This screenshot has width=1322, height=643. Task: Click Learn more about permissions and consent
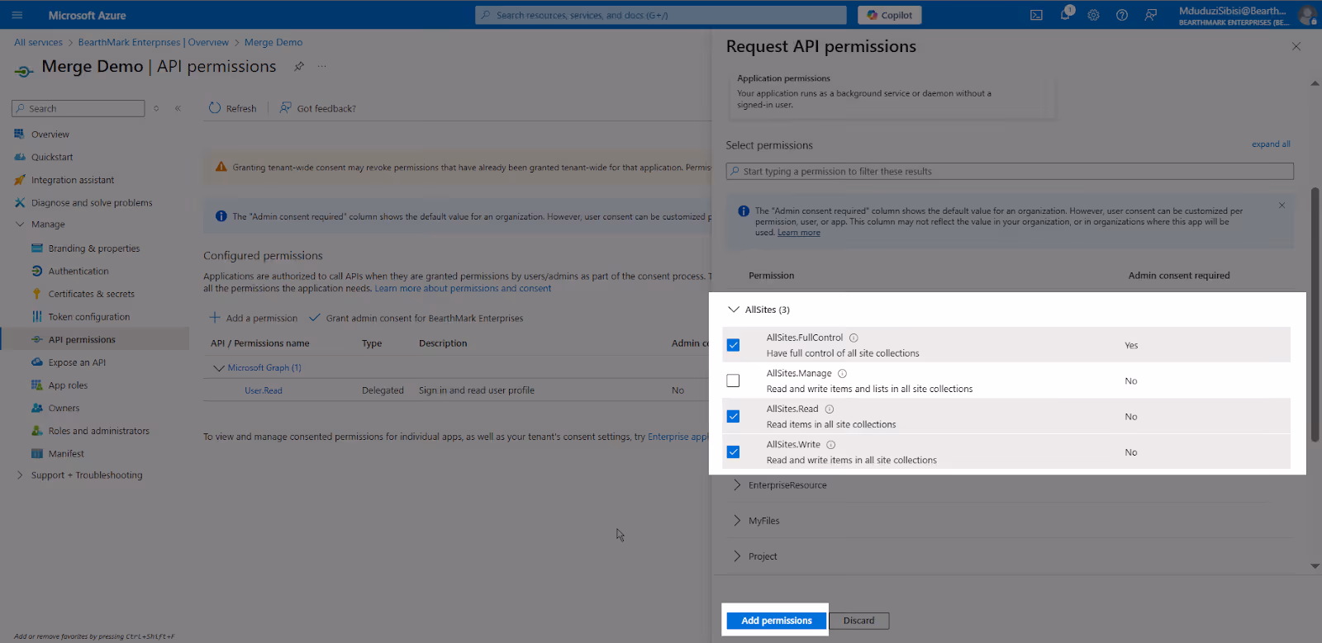click(463, 288)
